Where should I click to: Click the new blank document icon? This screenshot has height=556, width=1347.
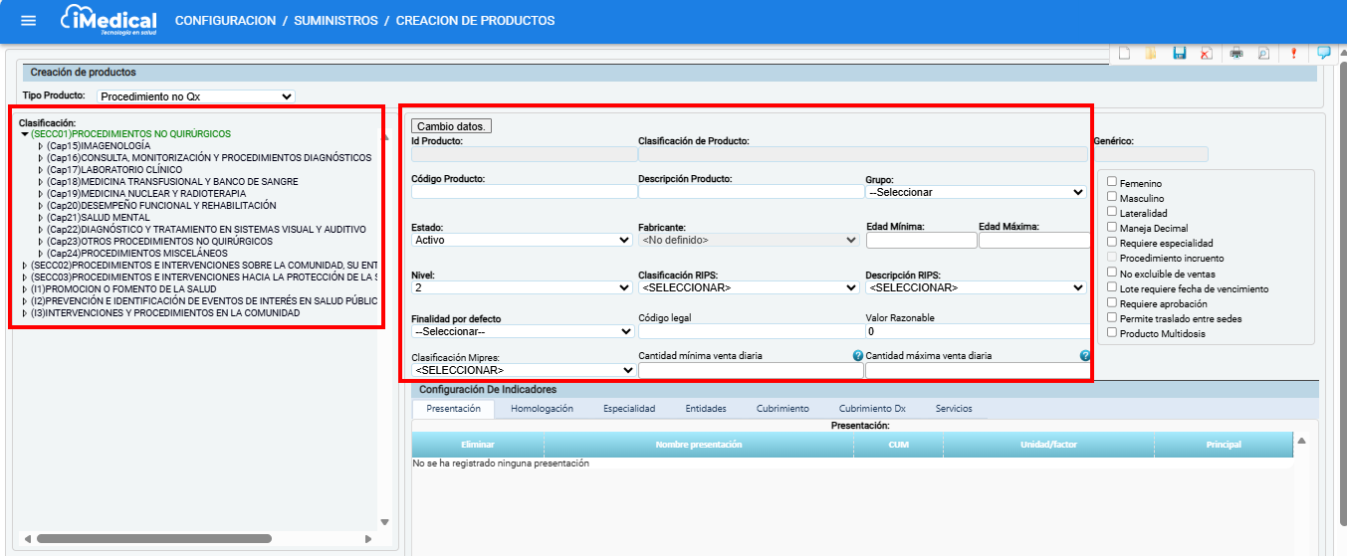1124,54
